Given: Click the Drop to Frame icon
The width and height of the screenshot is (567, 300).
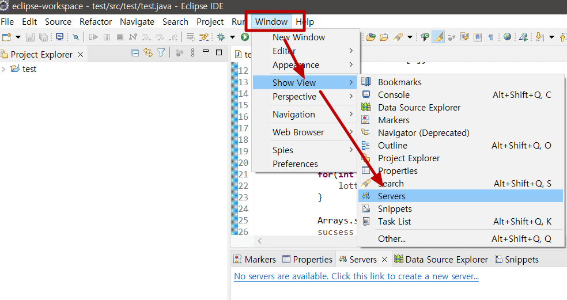Looking at the screenshot, I should 190,37.
